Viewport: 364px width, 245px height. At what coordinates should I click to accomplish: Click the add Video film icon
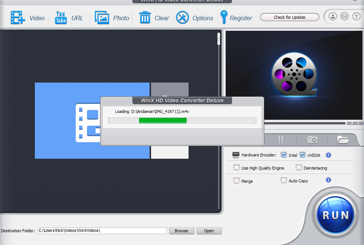click(18, 17)
